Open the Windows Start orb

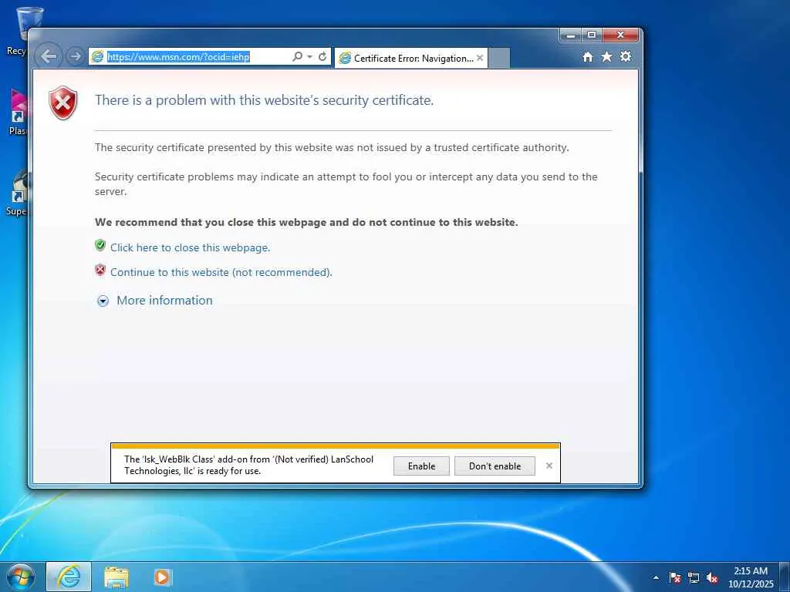click(x=20, y=577)
